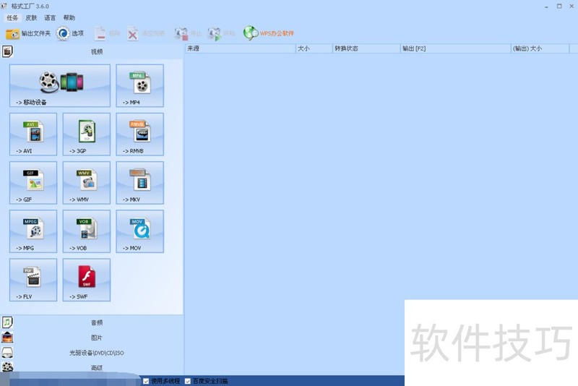This screenshot has width=578, height=386.
Task: Toggle the 使用多线程 checkbox
Action: 147,381
